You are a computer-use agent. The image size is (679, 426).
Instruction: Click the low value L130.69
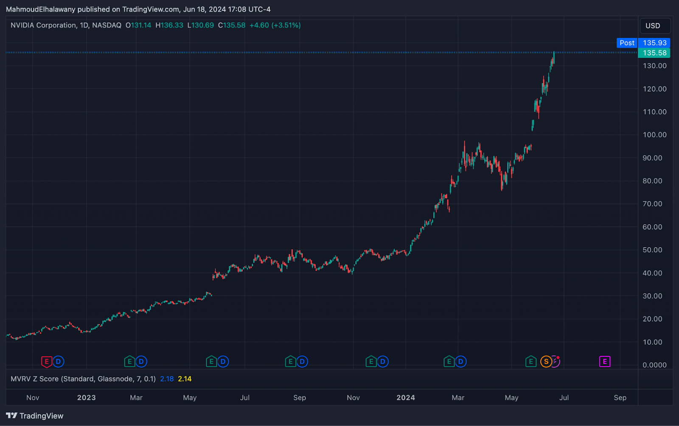point(201,25)
